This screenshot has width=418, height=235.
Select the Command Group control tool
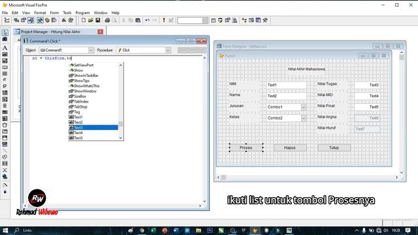click(x=5, y=74)
